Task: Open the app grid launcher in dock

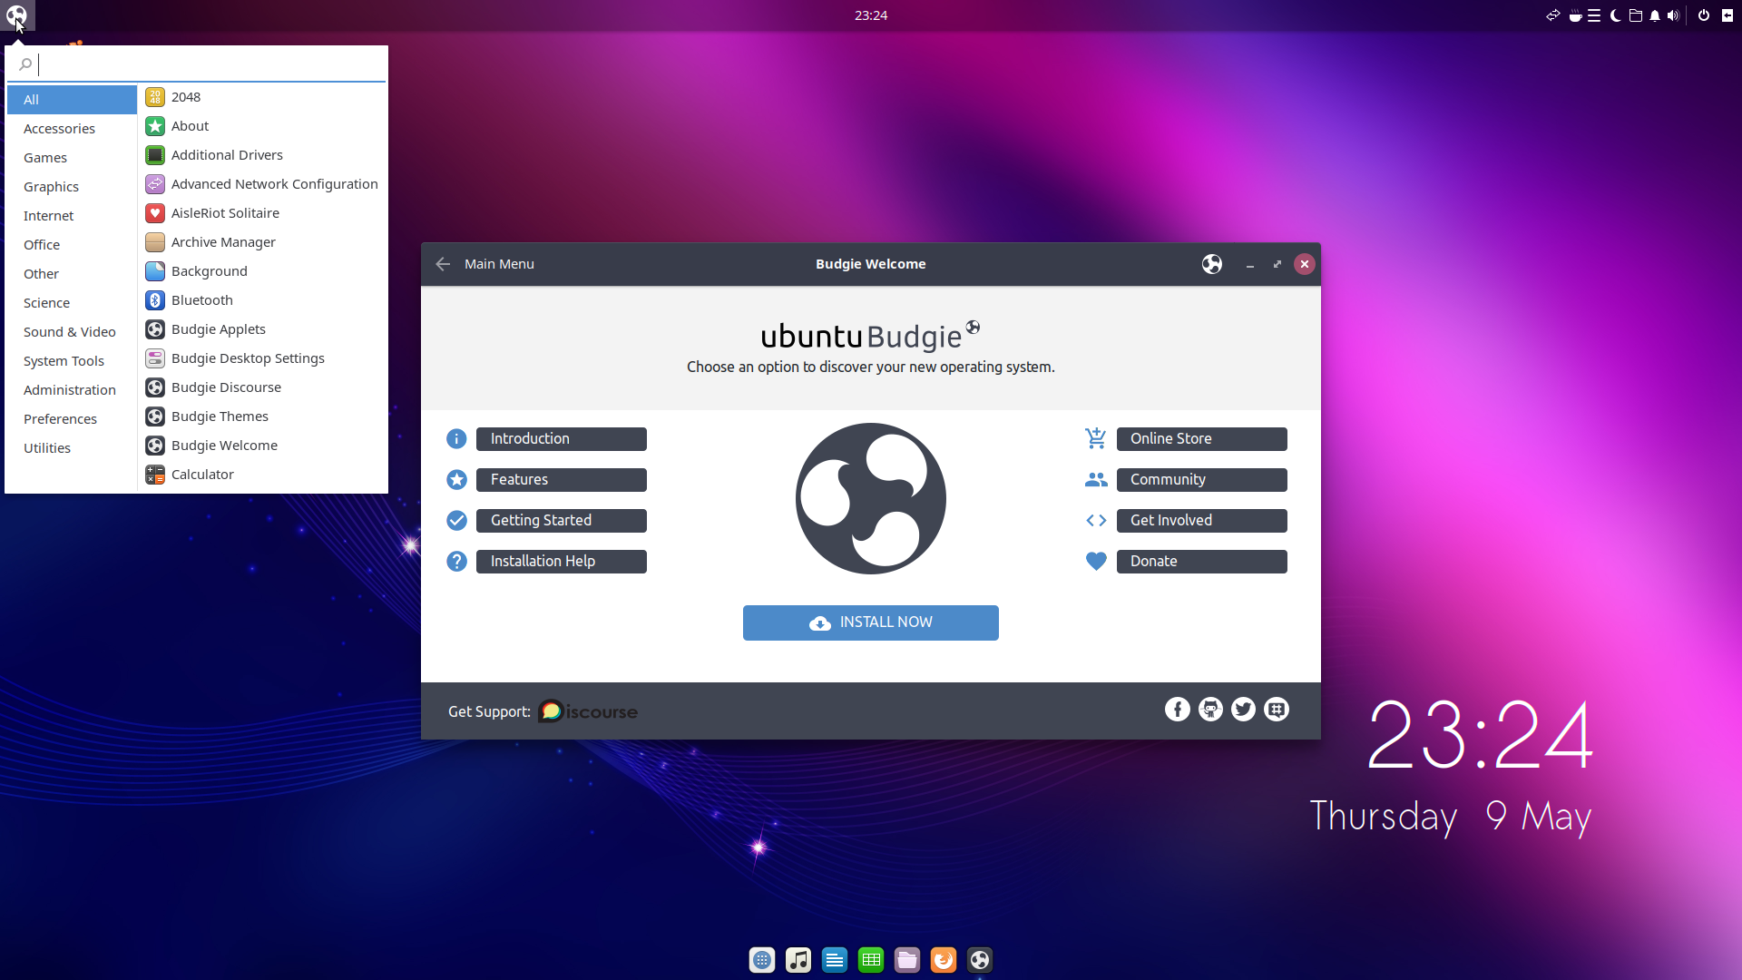Action: (762, 960)
